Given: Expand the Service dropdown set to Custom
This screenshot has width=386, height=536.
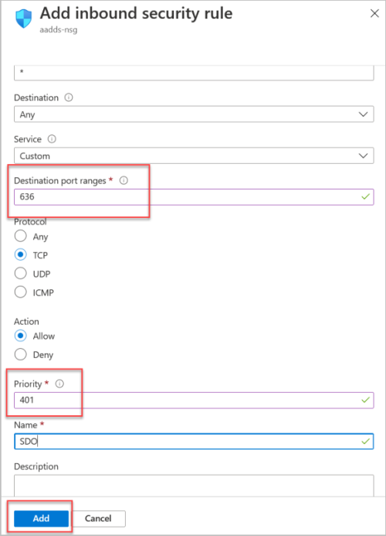Looking at the screenshot, I should [194, 155].
